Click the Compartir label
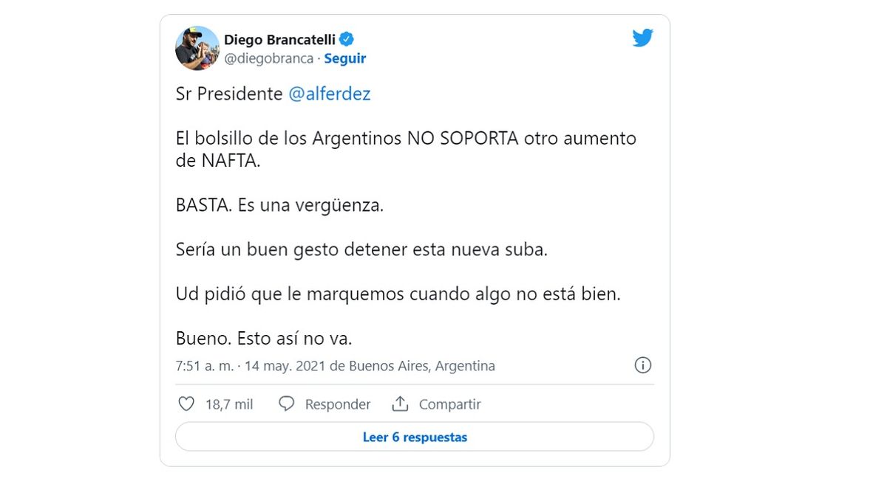The image size is (887, 498). point(449,404)
